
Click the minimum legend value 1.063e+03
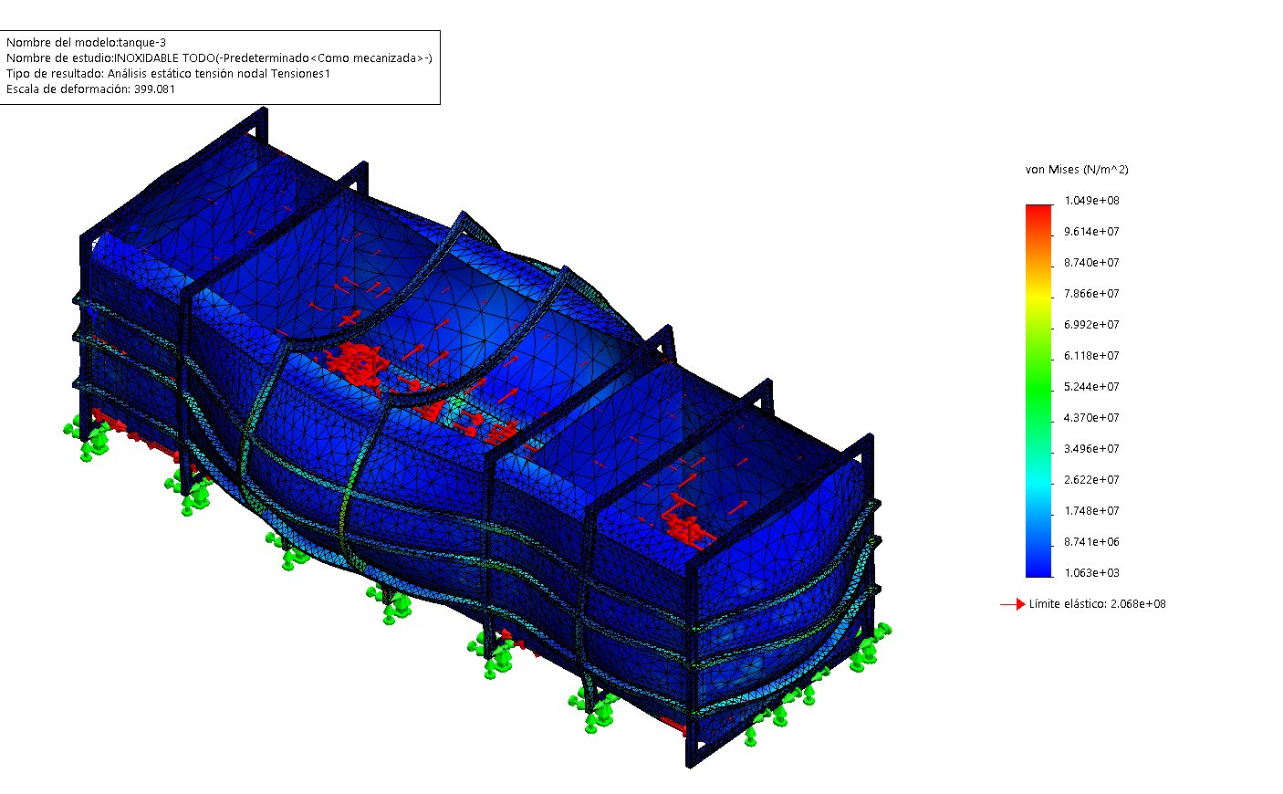click(1091, 573)
